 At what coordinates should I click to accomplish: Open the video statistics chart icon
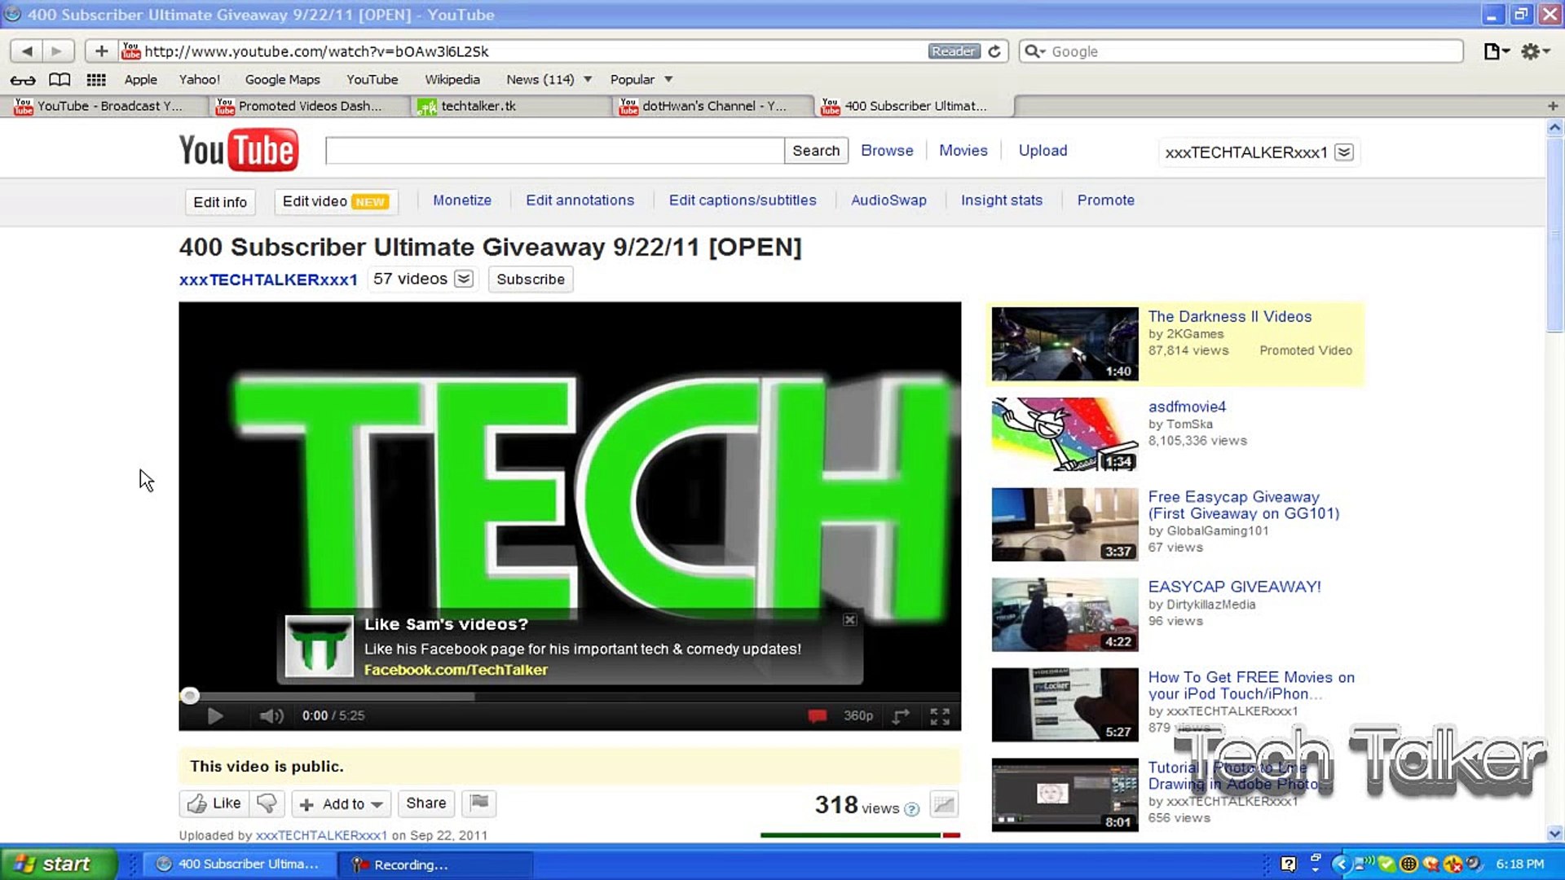click(944, 805)
